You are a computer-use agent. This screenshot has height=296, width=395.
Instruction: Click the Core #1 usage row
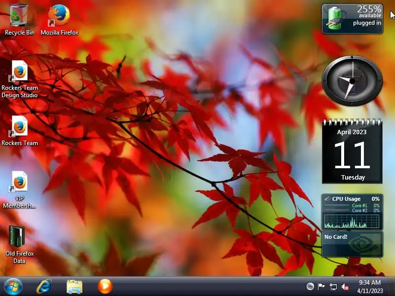[352, 206]
